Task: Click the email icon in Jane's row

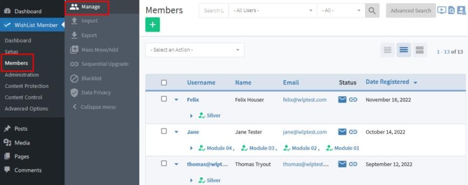Action: click(342, 132)
